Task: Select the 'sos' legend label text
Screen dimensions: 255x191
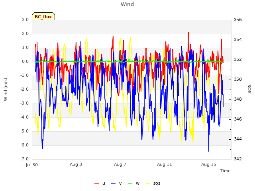Action: (157, 183)
